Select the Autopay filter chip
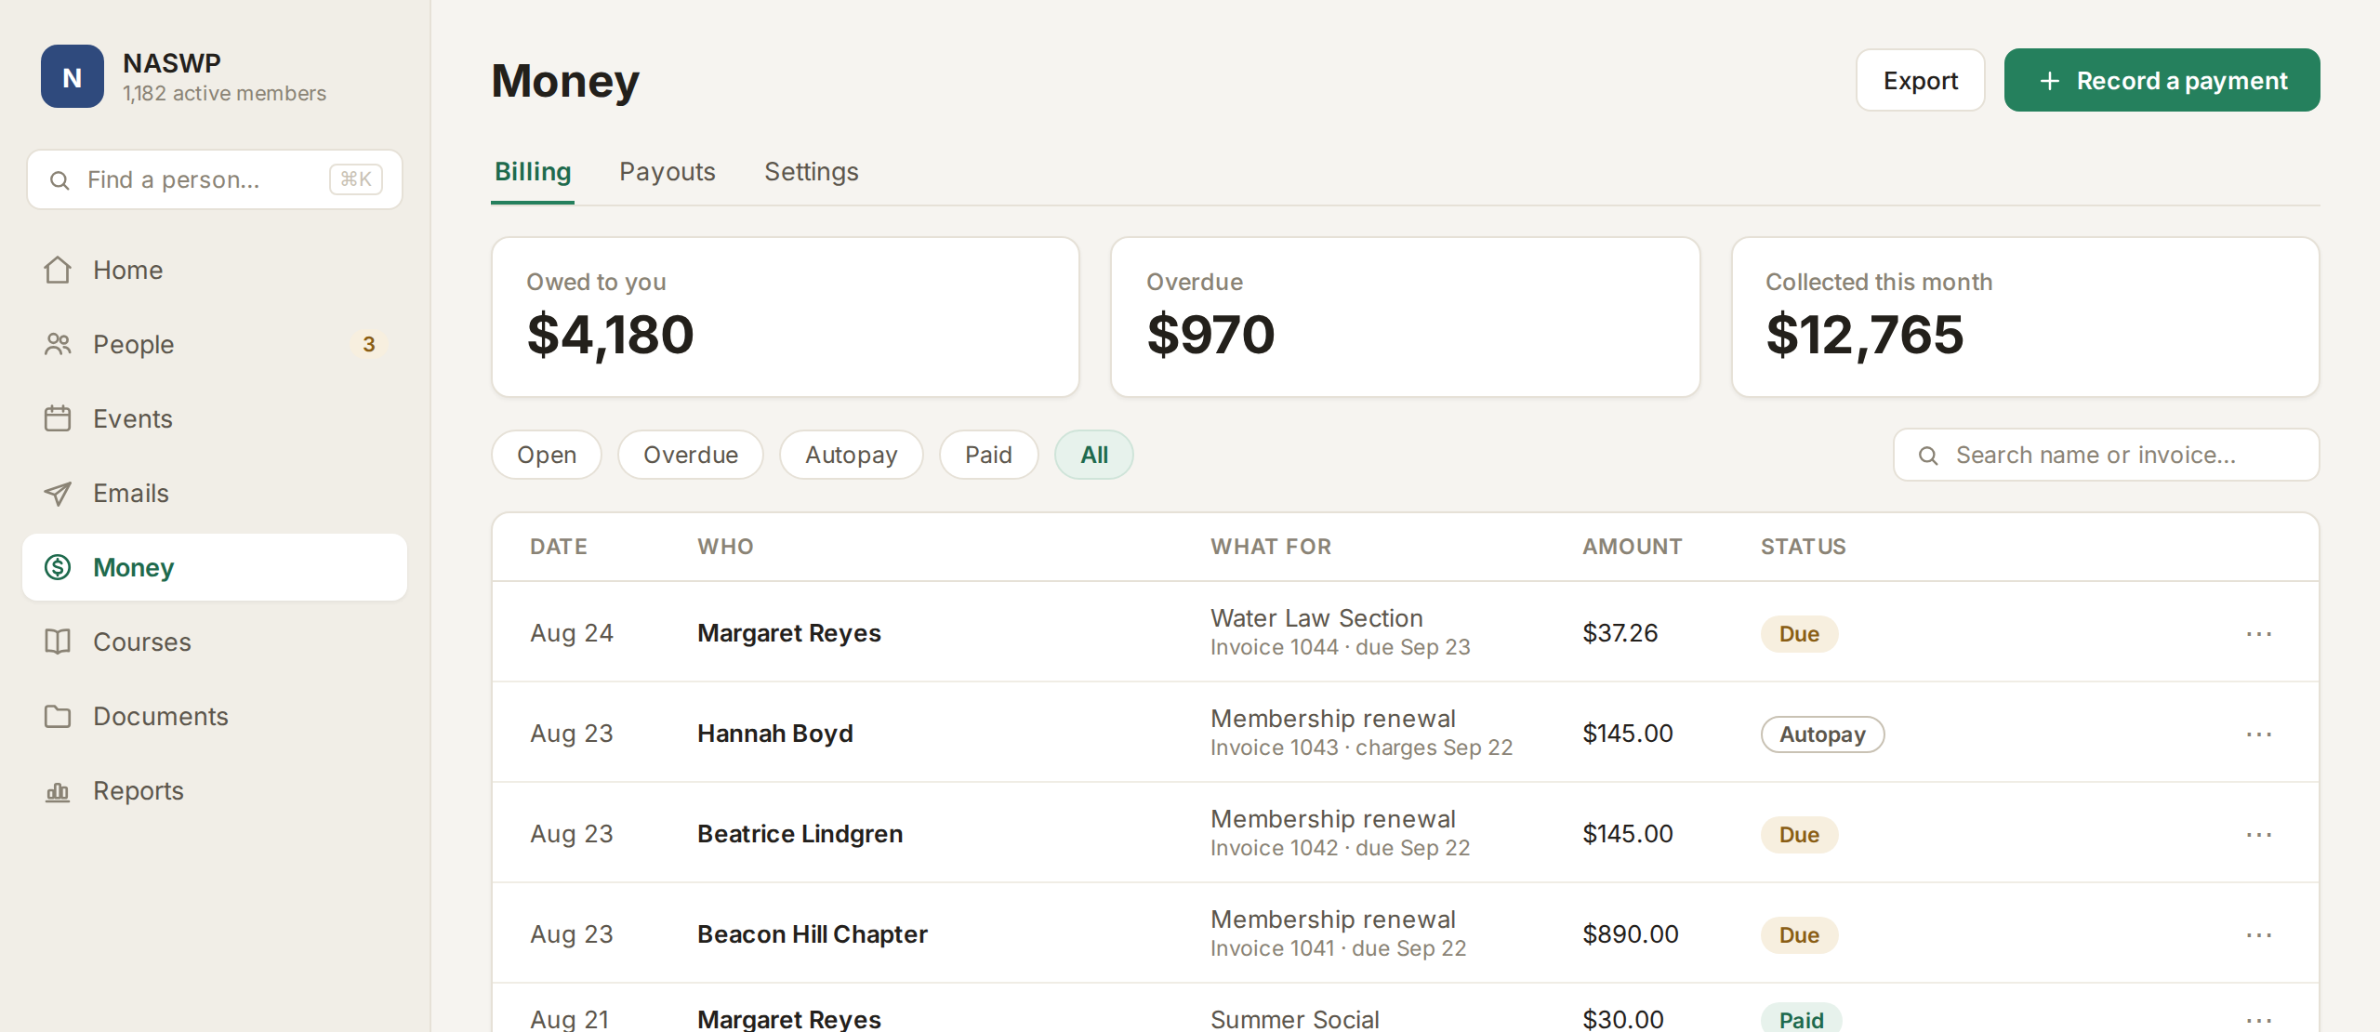 click(x=852, y=455)
